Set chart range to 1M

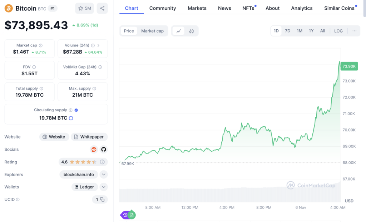(300, 31)
